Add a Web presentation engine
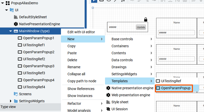The width and height of the screenshot is (204, 112). point(130,95)
